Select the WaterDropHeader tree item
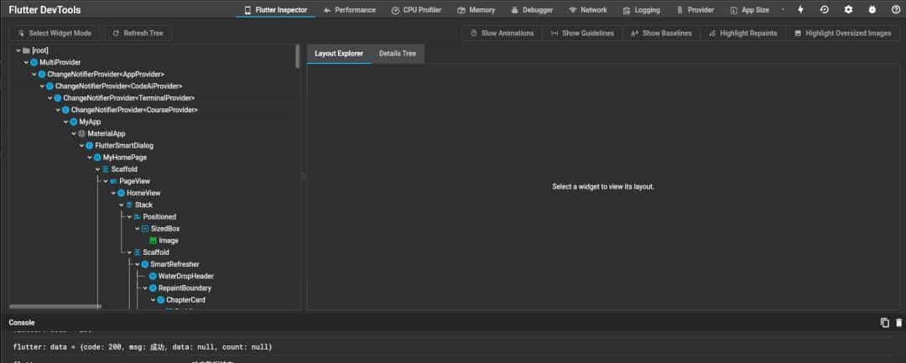The width and height of the screenshot is (906, 363). pyautogui.click(x=185, y=276)
